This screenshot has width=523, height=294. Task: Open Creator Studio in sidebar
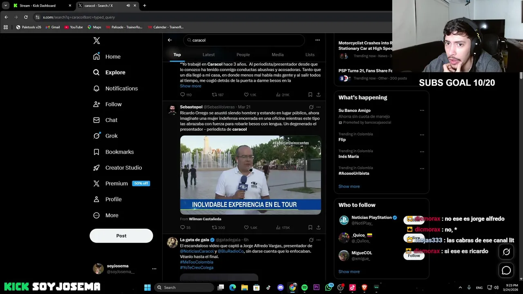point(117,168)
